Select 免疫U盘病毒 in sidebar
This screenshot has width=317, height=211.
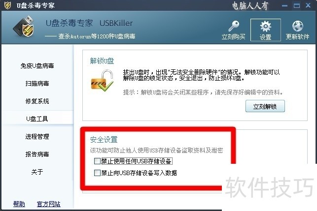pos(37,66)
